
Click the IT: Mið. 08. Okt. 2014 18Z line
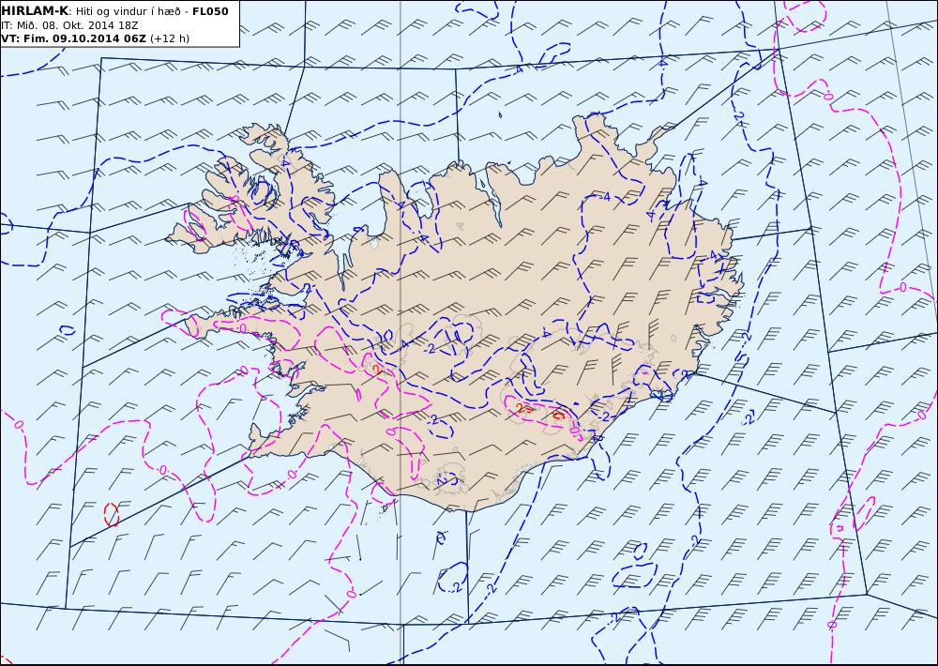(x=69, y=25)
